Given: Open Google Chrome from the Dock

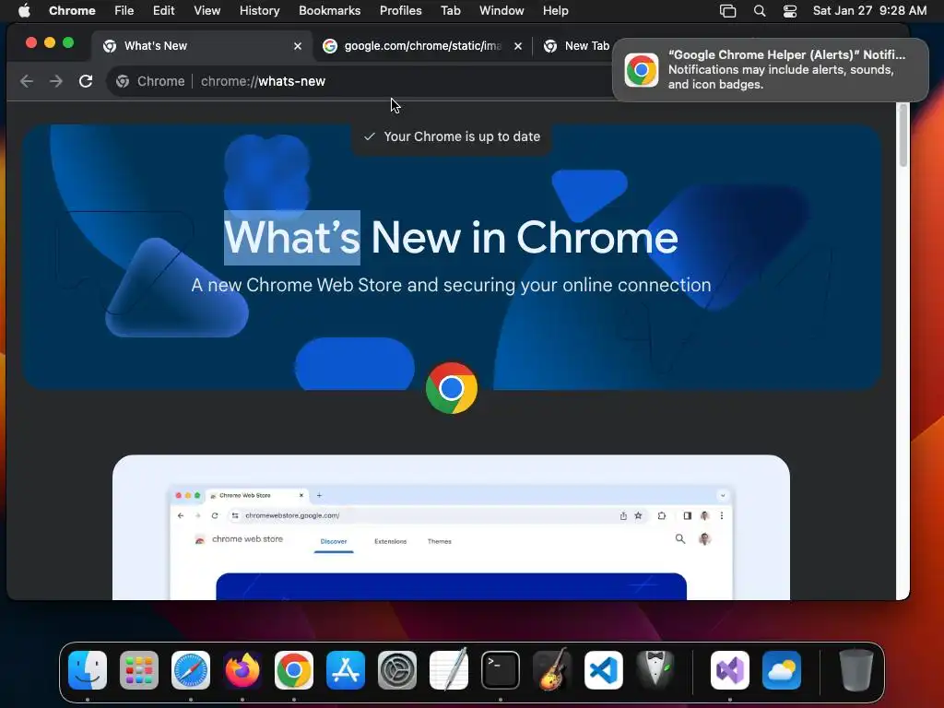Looking at the screenshot, I should [294, 670].
